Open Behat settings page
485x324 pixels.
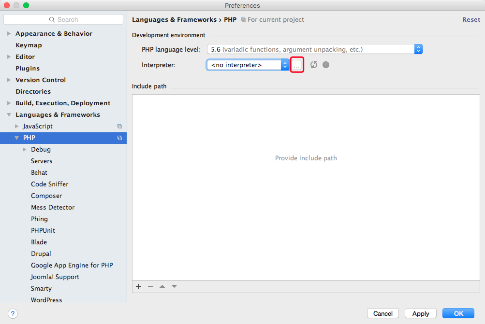[39, 173]
